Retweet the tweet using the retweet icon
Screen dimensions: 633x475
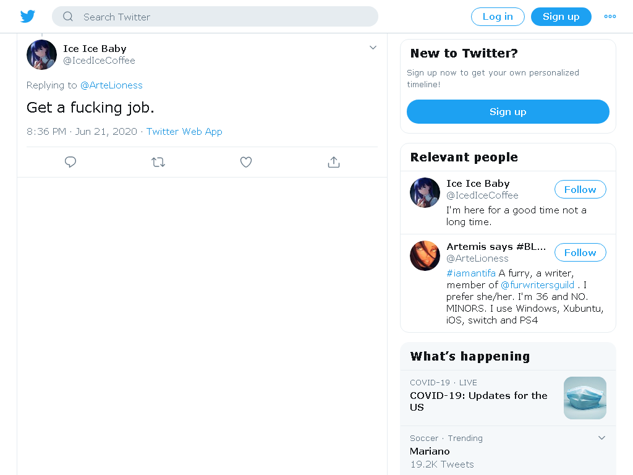coord(158,162)
